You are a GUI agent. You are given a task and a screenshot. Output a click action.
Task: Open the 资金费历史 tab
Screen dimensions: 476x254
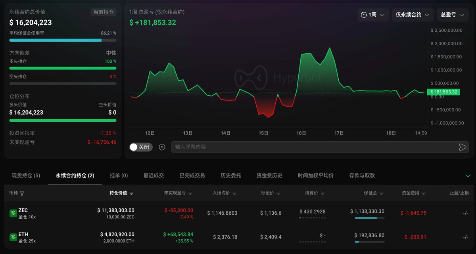[x=269, y=175]
